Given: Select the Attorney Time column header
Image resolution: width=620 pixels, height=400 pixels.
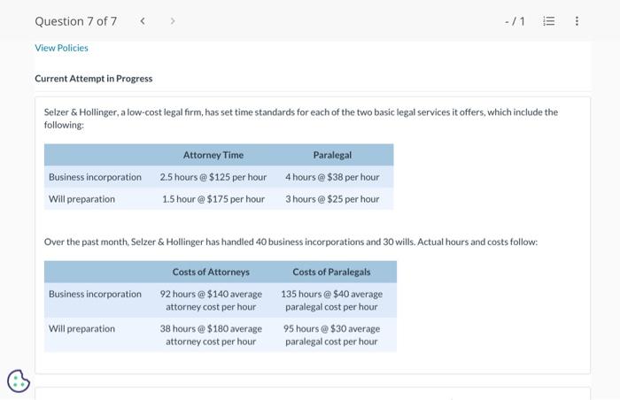Looking at the screenshot, I should [213, 155].
